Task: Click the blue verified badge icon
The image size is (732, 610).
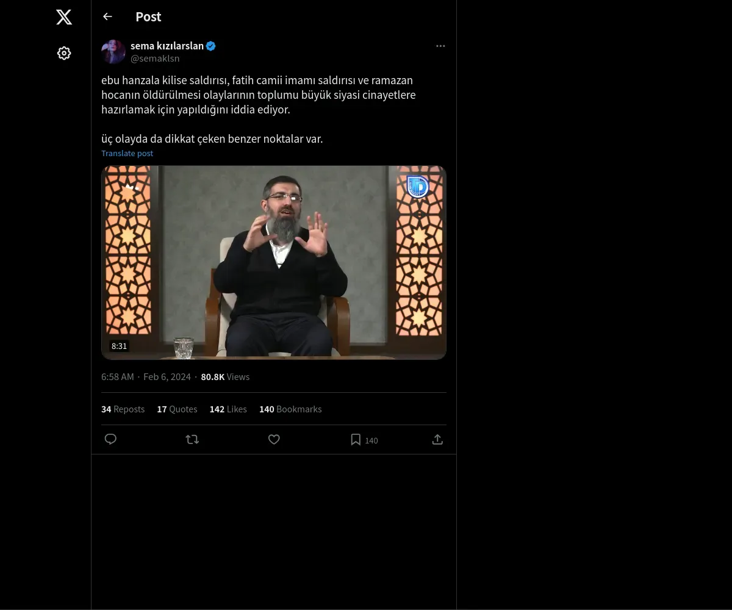Action: pos(211,46)
